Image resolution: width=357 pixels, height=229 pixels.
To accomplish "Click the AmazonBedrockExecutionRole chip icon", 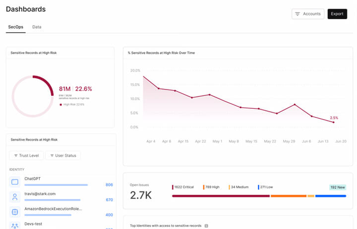I will click(15, 212).
